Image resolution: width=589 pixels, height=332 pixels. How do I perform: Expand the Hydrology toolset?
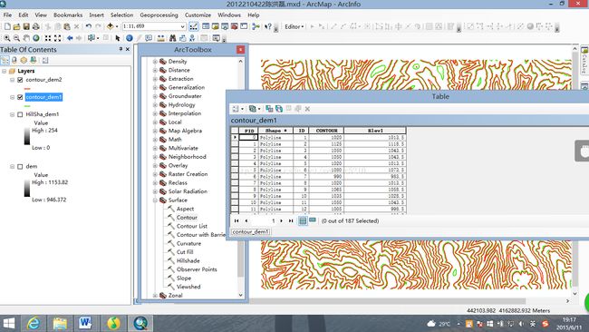click(155, 105)
